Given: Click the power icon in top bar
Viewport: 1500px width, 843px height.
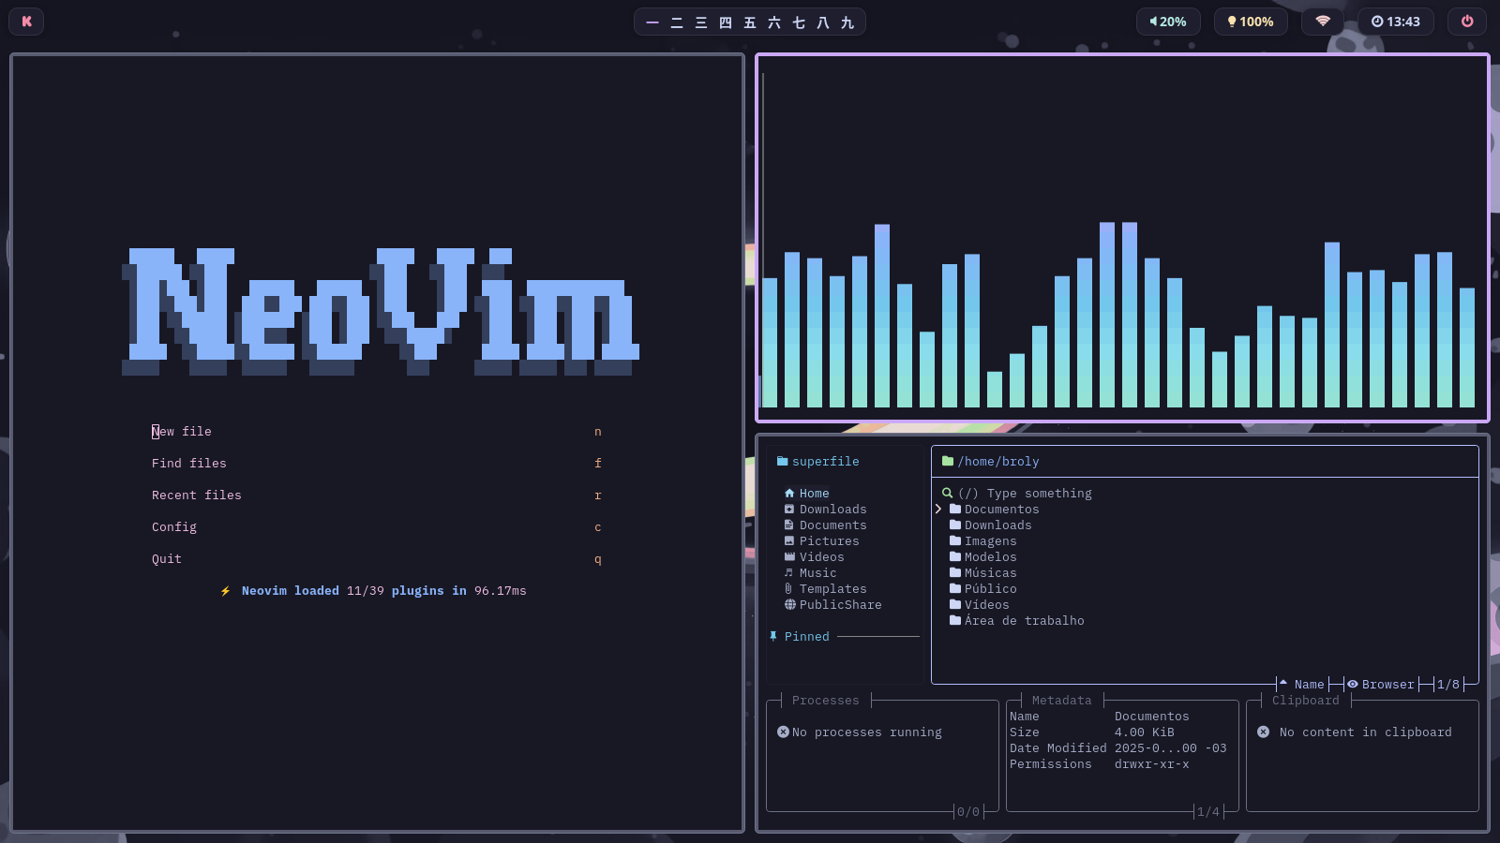Looking at the screenshot, I should coord(1467,22).
